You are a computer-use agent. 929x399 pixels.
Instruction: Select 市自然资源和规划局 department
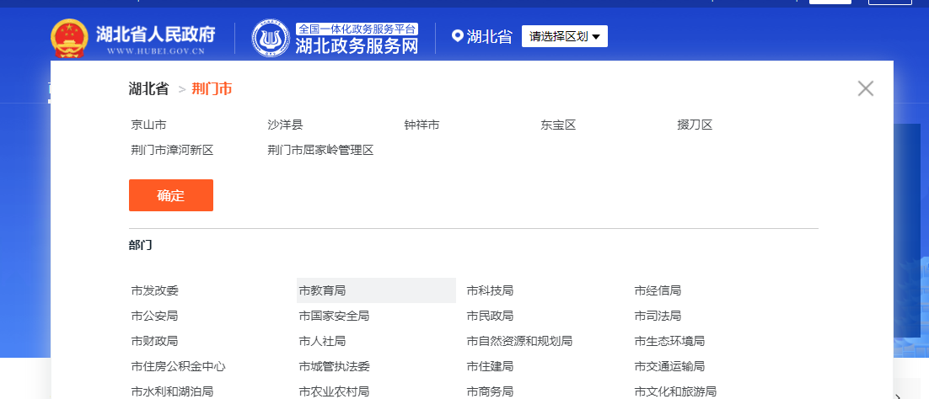click(x=519, y=341)
